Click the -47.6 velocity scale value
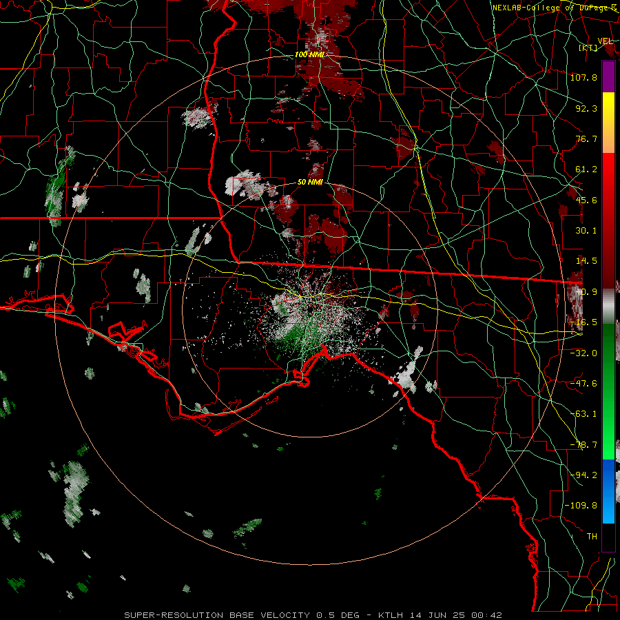Viewport: 620px width, 620px height. (x=583, y=384)
